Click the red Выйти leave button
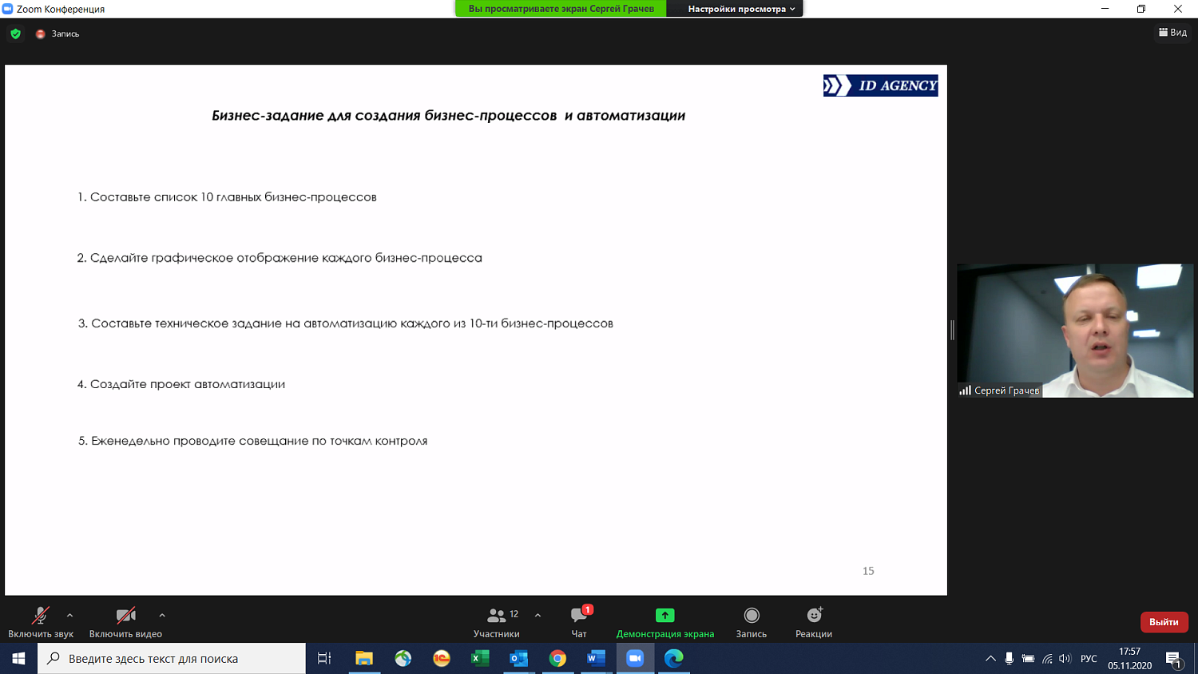Viewport: 1198px width, 674px height. tap(1164, 622)
